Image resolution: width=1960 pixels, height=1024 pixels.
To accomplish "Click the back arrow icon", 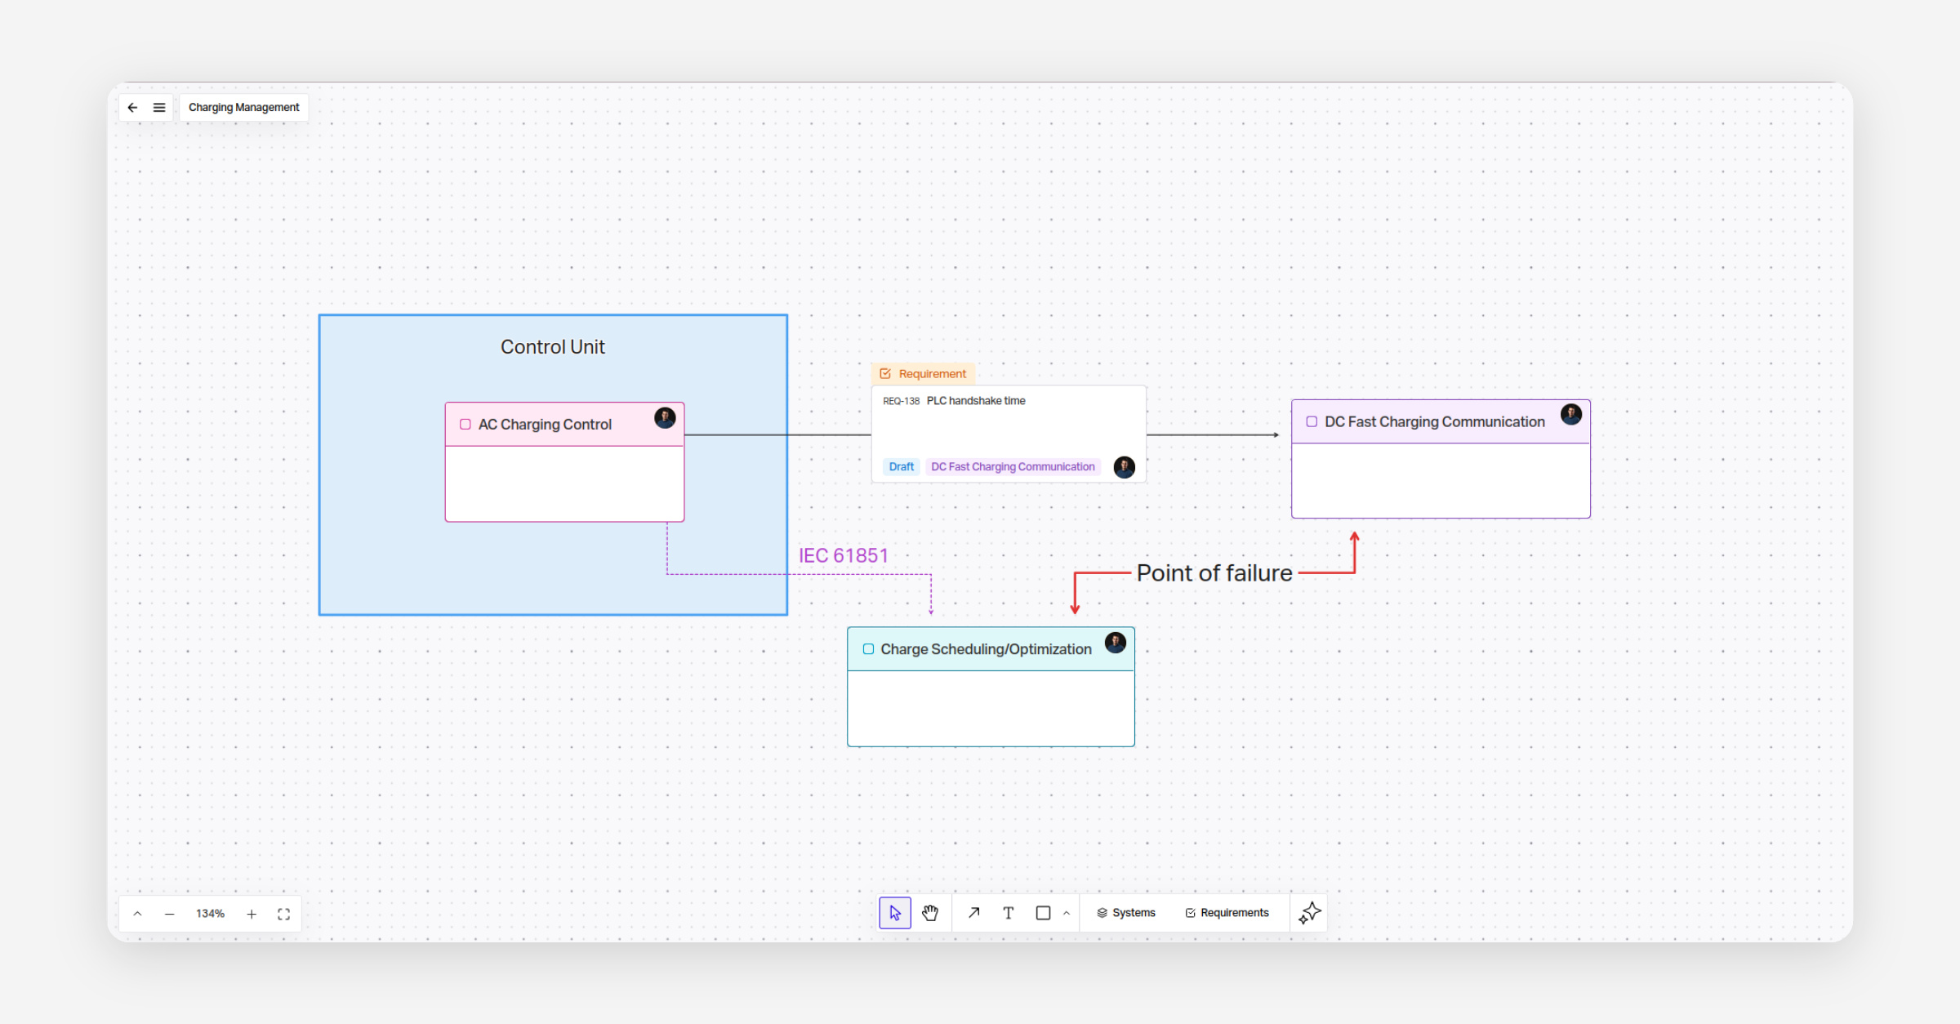I will click(132, 107).
